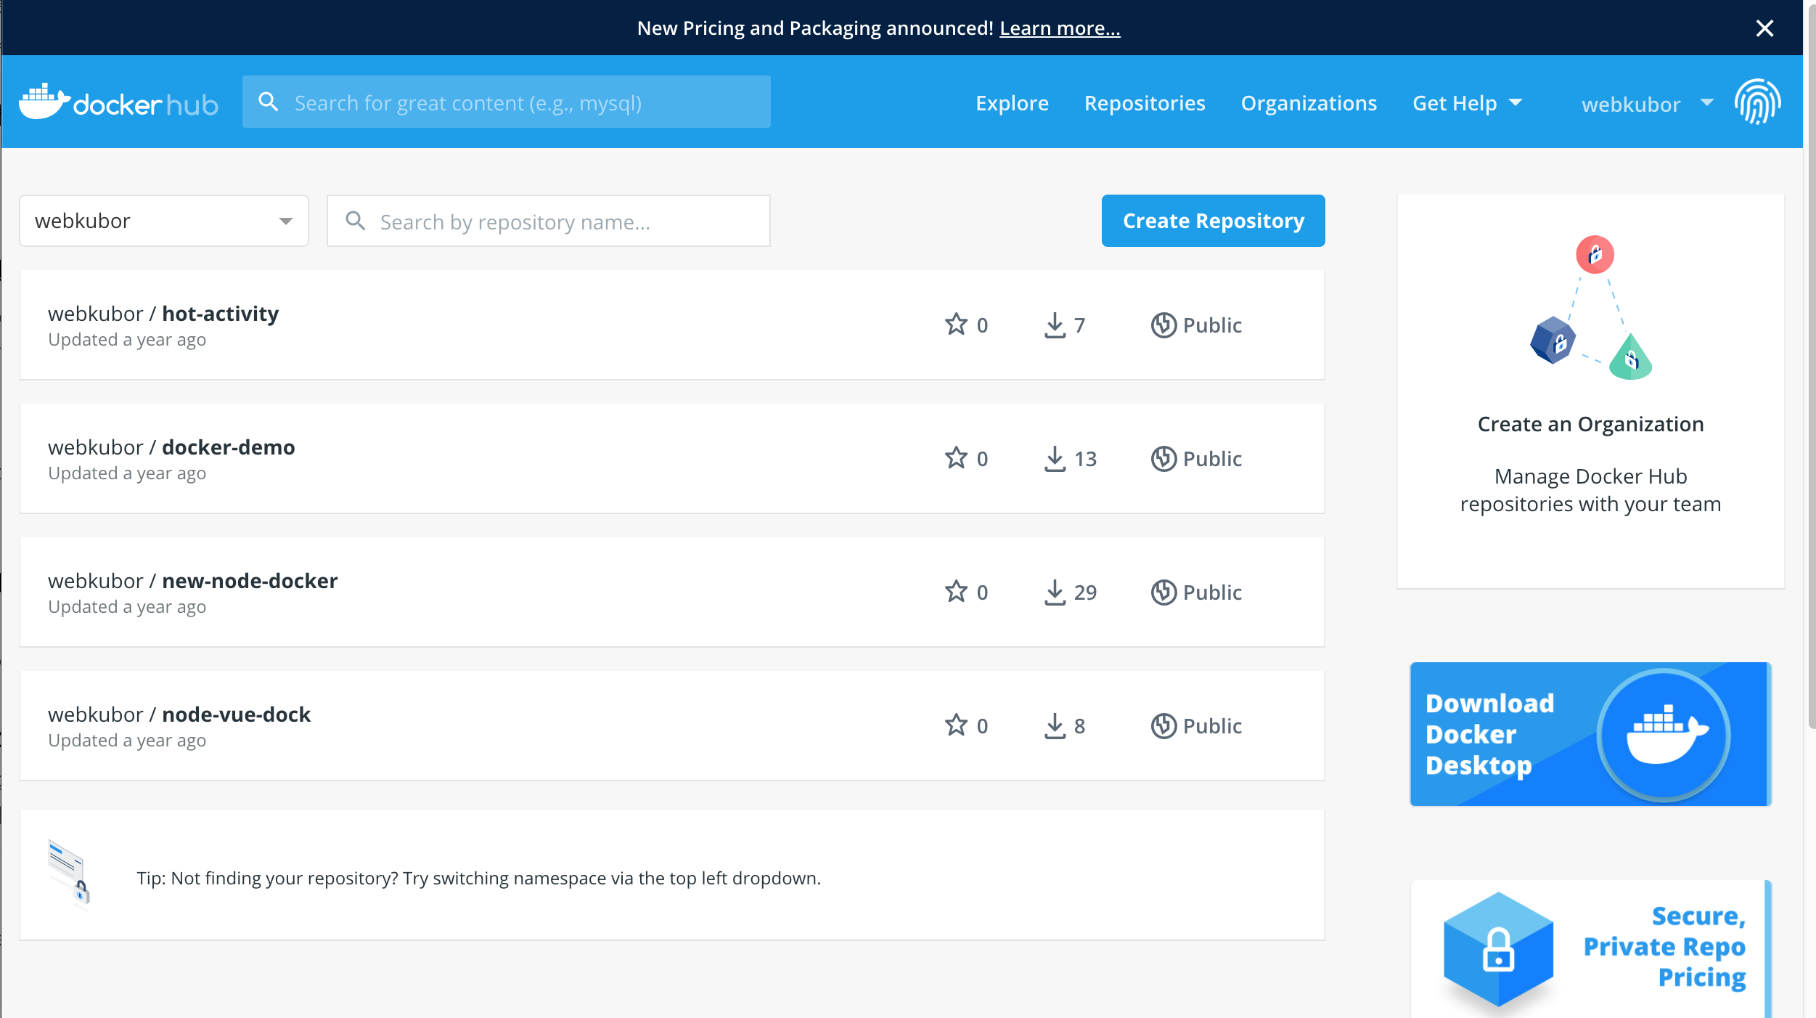The width and height of the screenshot is (1816, 1018).
Task: Click the namespace tip text
Action: [478, 878]
